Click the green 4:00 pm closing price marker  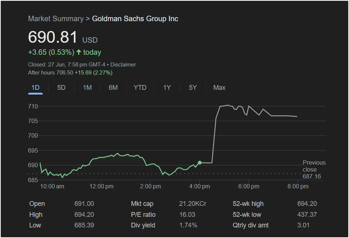200,163
